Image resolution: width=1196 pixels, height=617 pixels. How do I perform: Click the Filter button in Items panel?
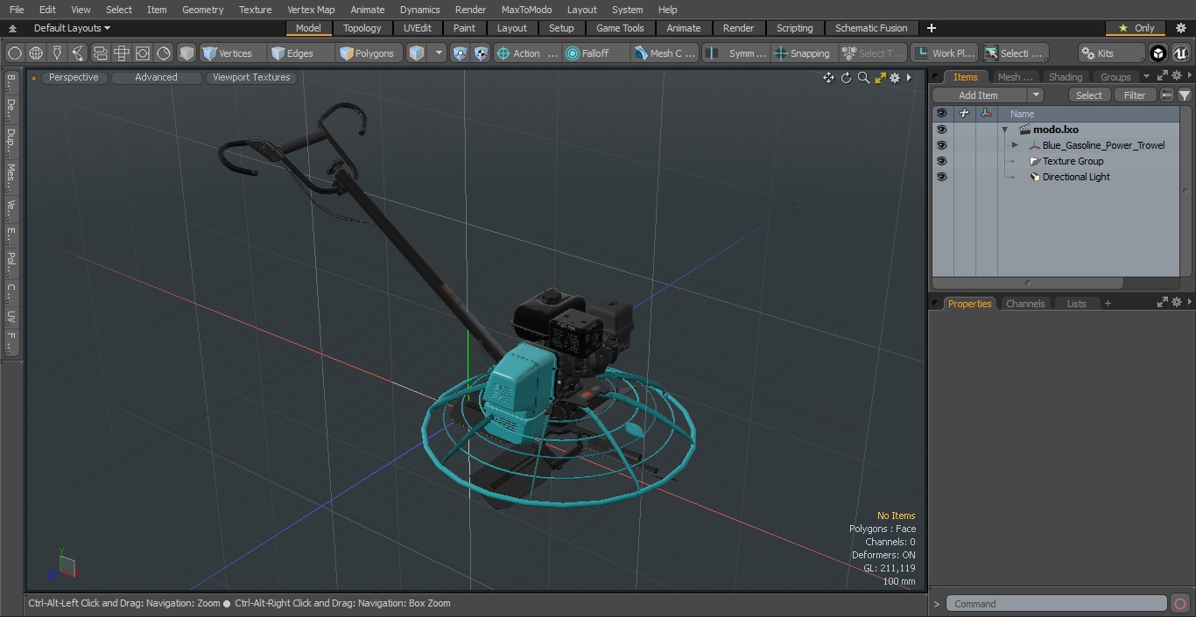(1135, 95)
